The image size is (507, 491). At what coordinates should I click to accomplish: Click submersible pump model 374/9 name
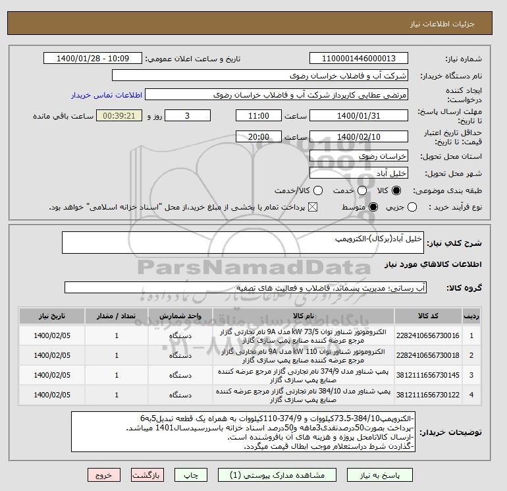click(304, 376)
